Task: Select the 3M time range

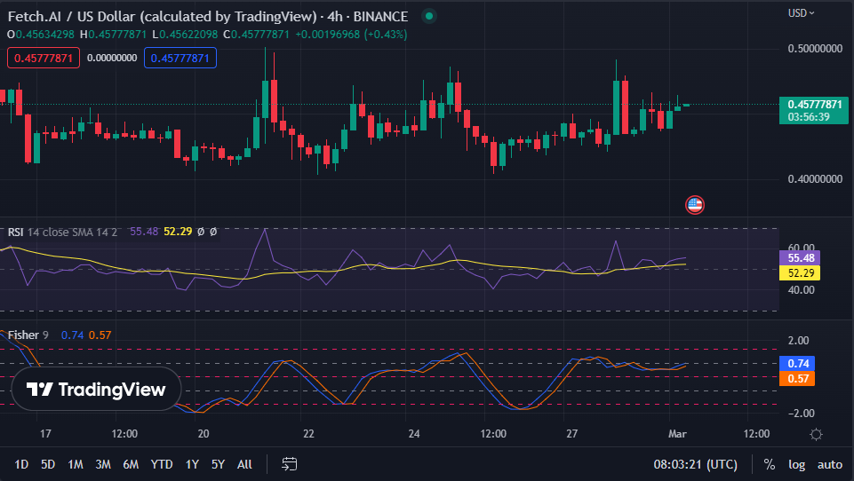Action: point(103,464)
